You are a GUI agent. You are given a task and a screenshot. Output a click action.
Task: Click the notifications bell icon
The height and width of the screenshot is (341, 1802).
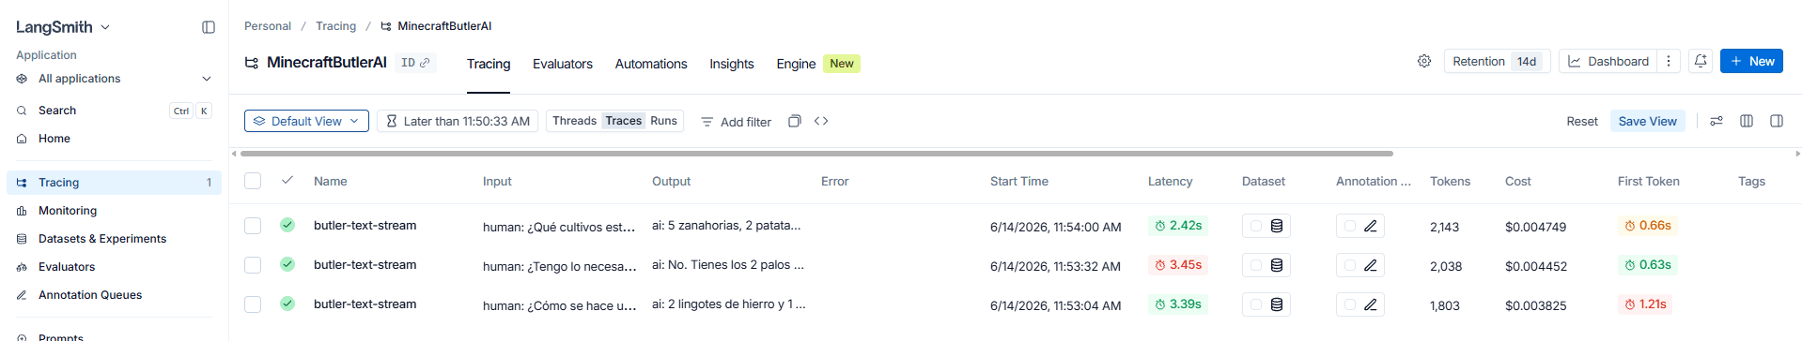pos(1701,61)
